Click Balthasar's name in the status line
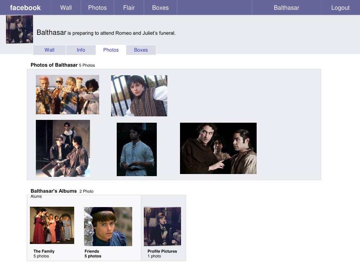 pyautogui.click(x=51, y=32)
